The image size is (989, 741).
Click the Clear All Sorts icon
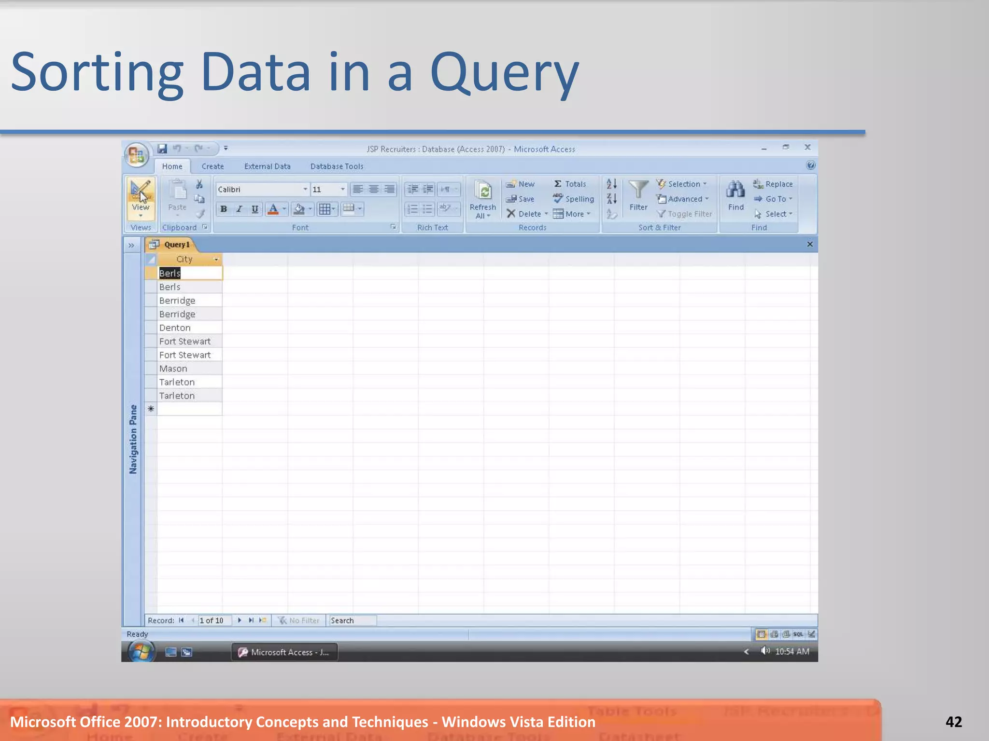611,214
